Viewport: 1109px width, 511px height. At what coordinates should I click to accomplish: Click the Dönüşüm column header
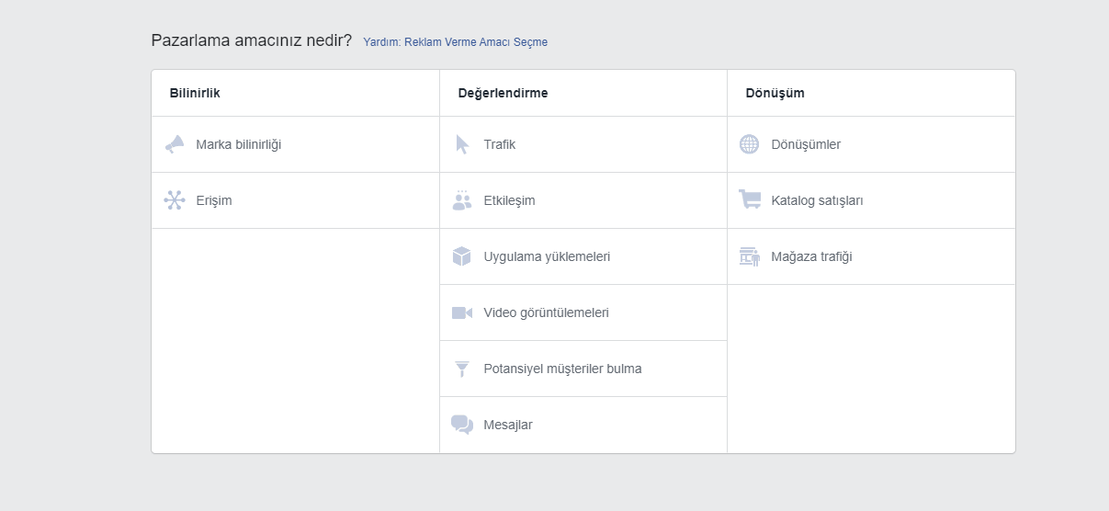point(775,93)
